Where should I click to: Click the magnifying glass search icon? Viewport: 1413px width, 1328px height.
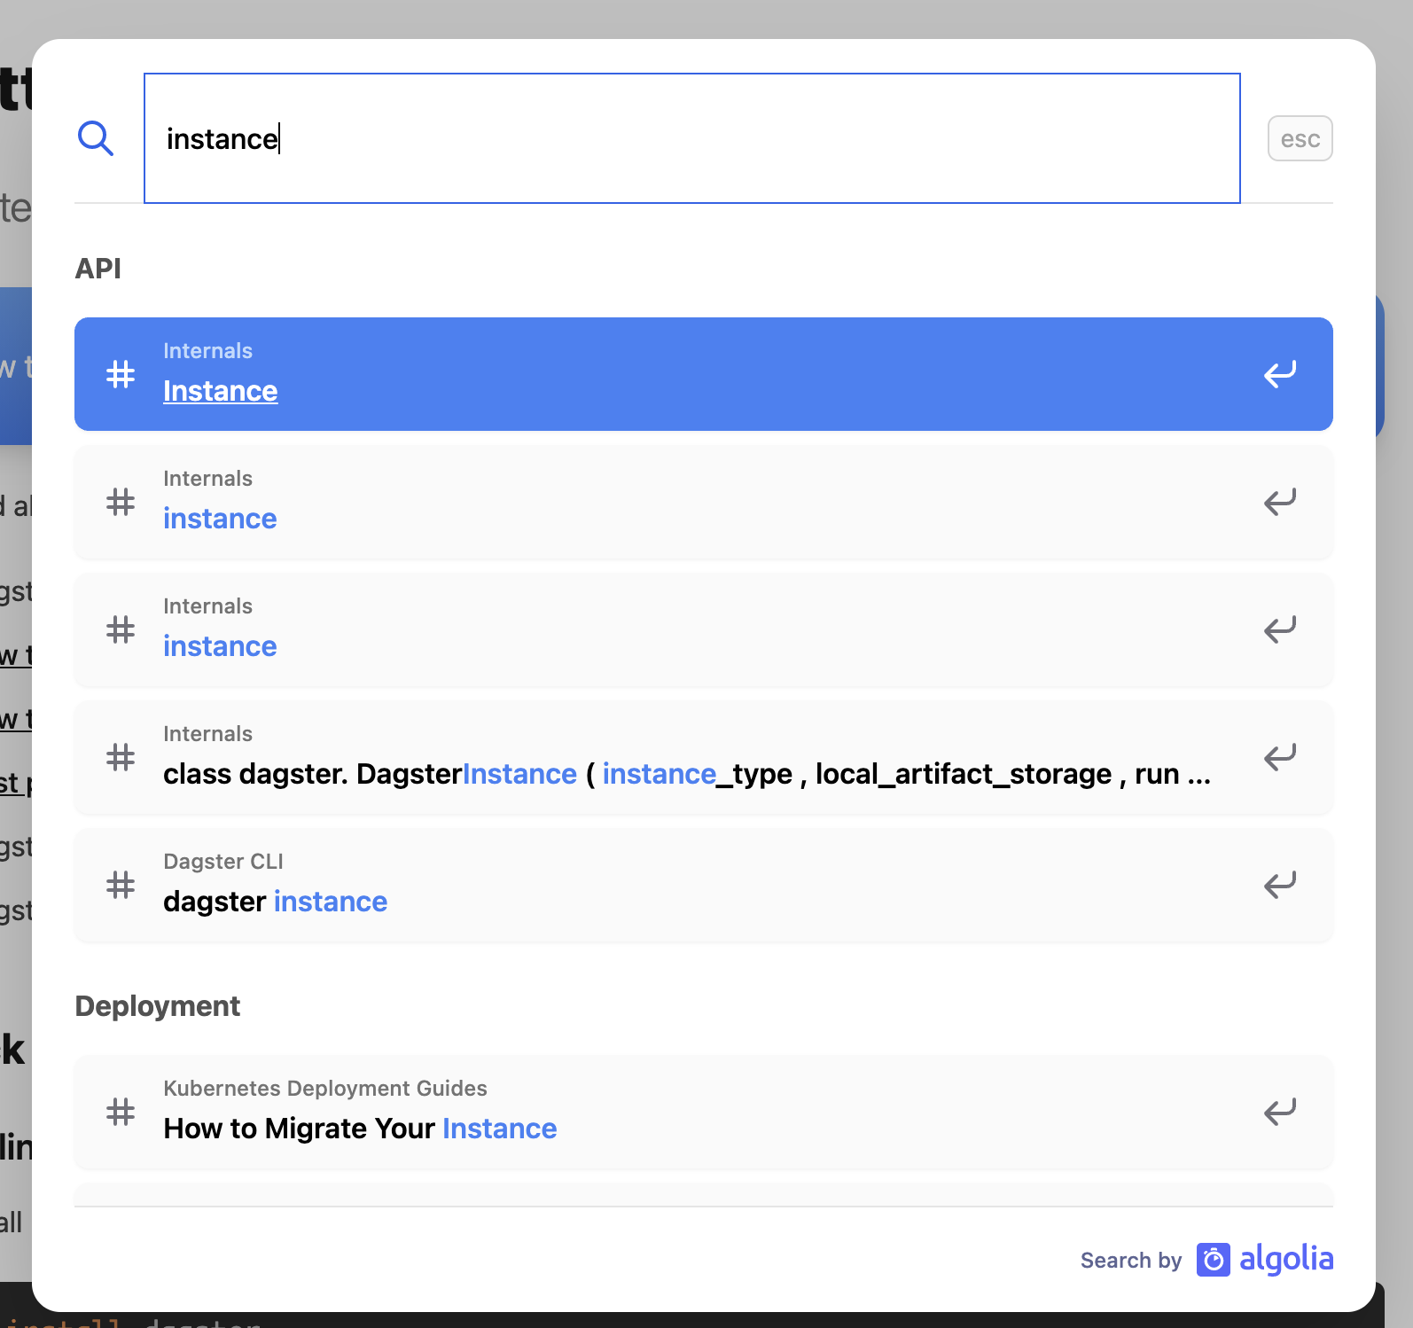[96, 138]
